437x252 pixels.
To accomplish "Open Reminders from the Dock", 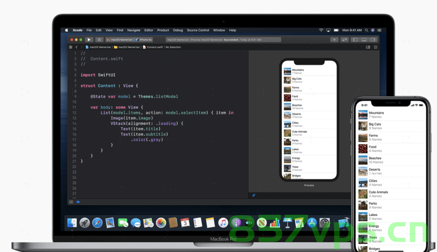I will click(198, 222).
